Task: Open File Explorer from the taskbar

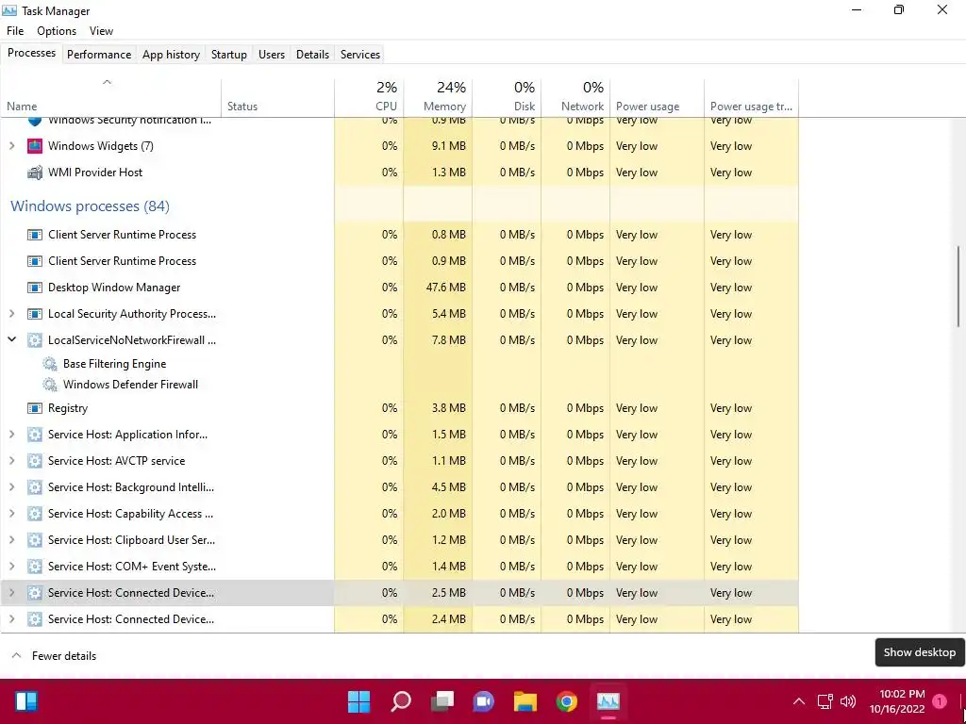Action: pyautogui.click(x=525, y=701)
